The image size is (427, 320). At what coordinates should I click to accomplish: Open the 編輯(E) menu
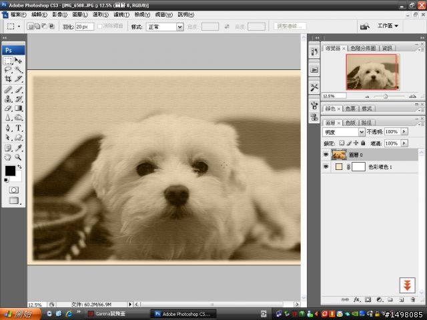tap(39, 15)
